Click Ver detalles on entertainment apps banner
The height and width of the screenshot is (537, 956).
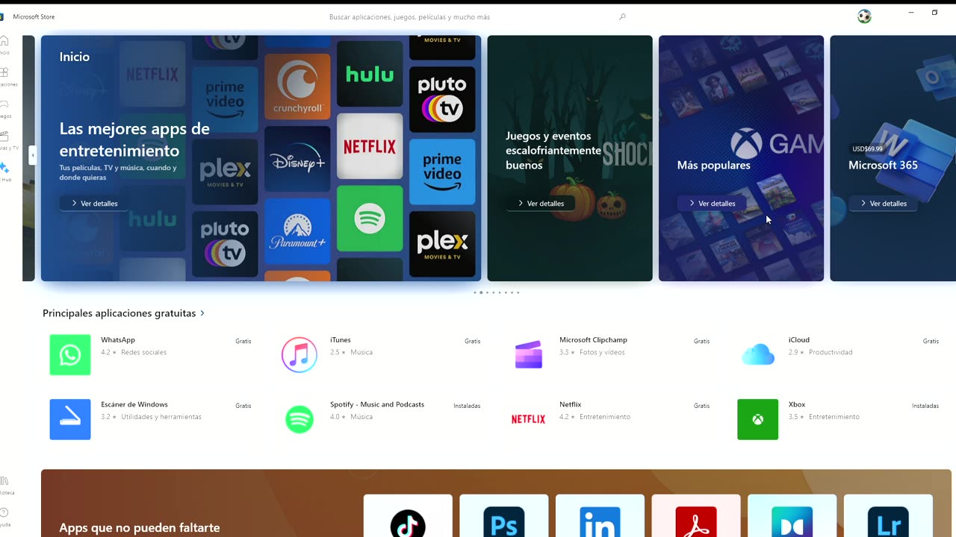coord(94,203)
